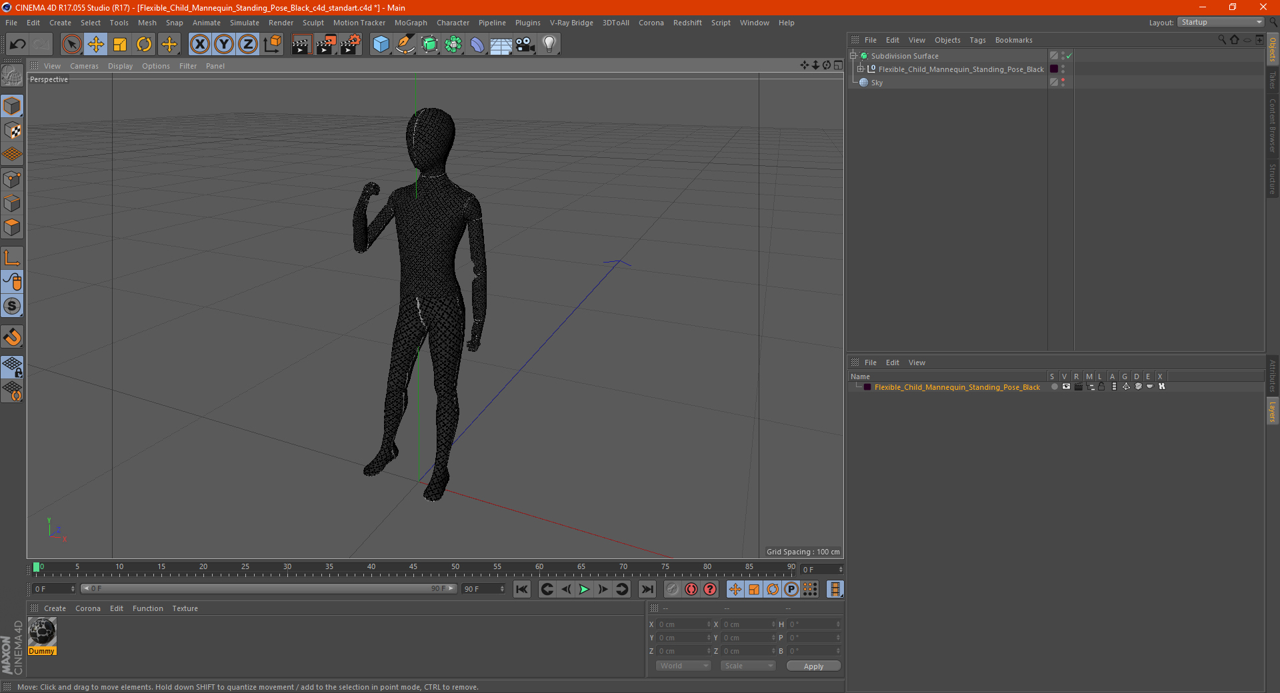Open the Tags menu in Object Manager

point(977,40)
